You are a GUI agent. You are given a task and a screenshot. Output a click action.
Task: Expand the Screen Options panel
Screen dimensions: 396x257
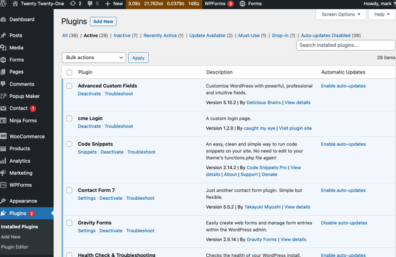click(x=341, y=14)
